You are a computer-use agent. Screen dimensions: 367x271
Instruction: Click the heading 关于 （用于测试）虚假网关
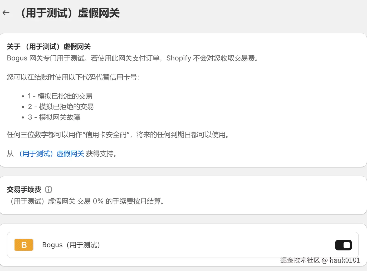point(48,46)
